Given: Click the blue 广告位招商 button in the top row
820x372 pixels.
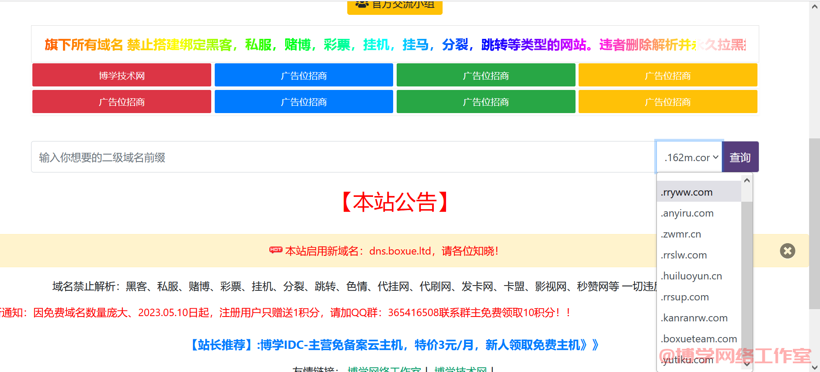Looking at the screenshot, I should click(304, 75).
